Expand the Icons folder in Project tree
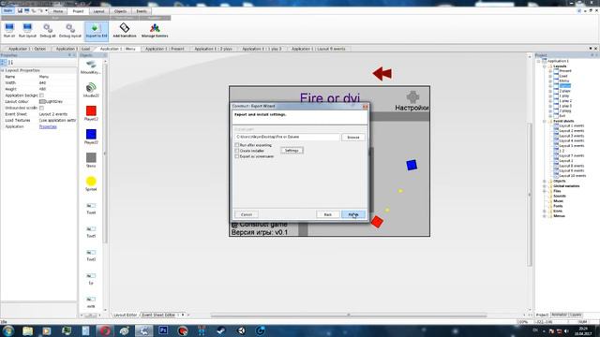The width and height of the screenshot is (600, 337). pyautogui.click(x=545, y=211)
